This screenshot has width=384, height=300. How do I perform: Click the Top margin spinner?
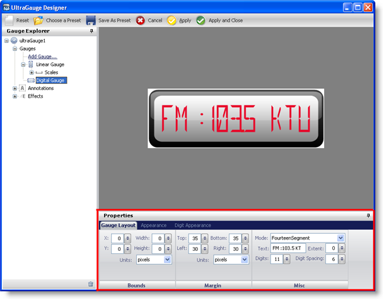[205, 238]
